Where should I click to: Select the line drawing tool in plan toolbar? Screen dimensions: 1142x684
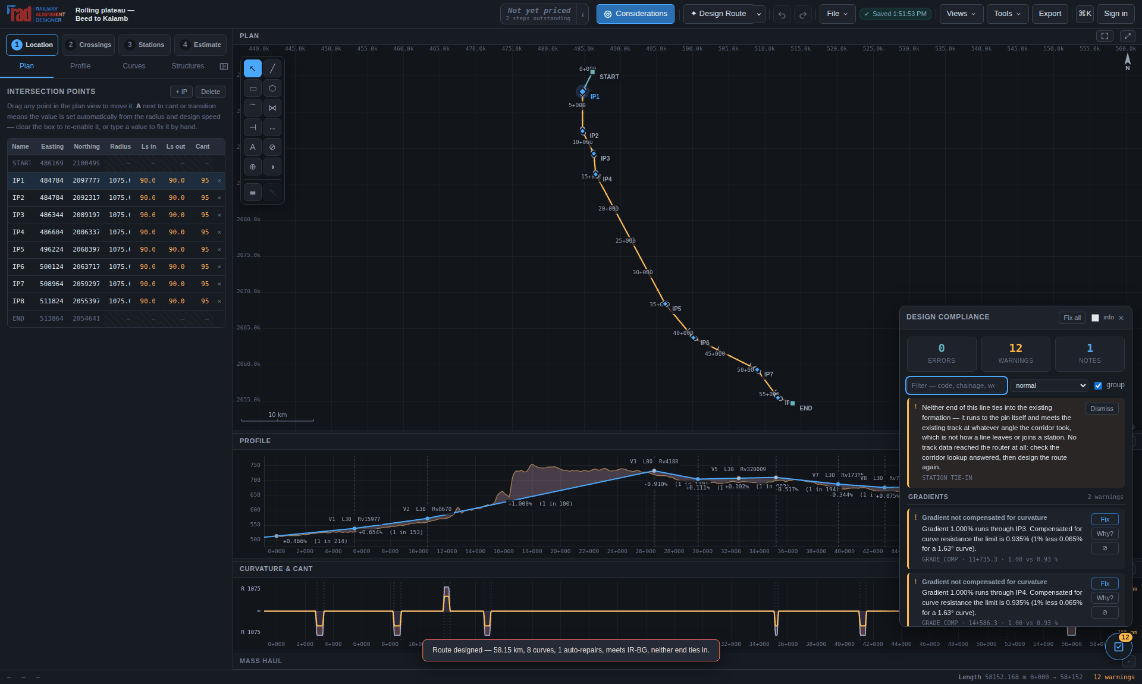[x=272, y=68]
